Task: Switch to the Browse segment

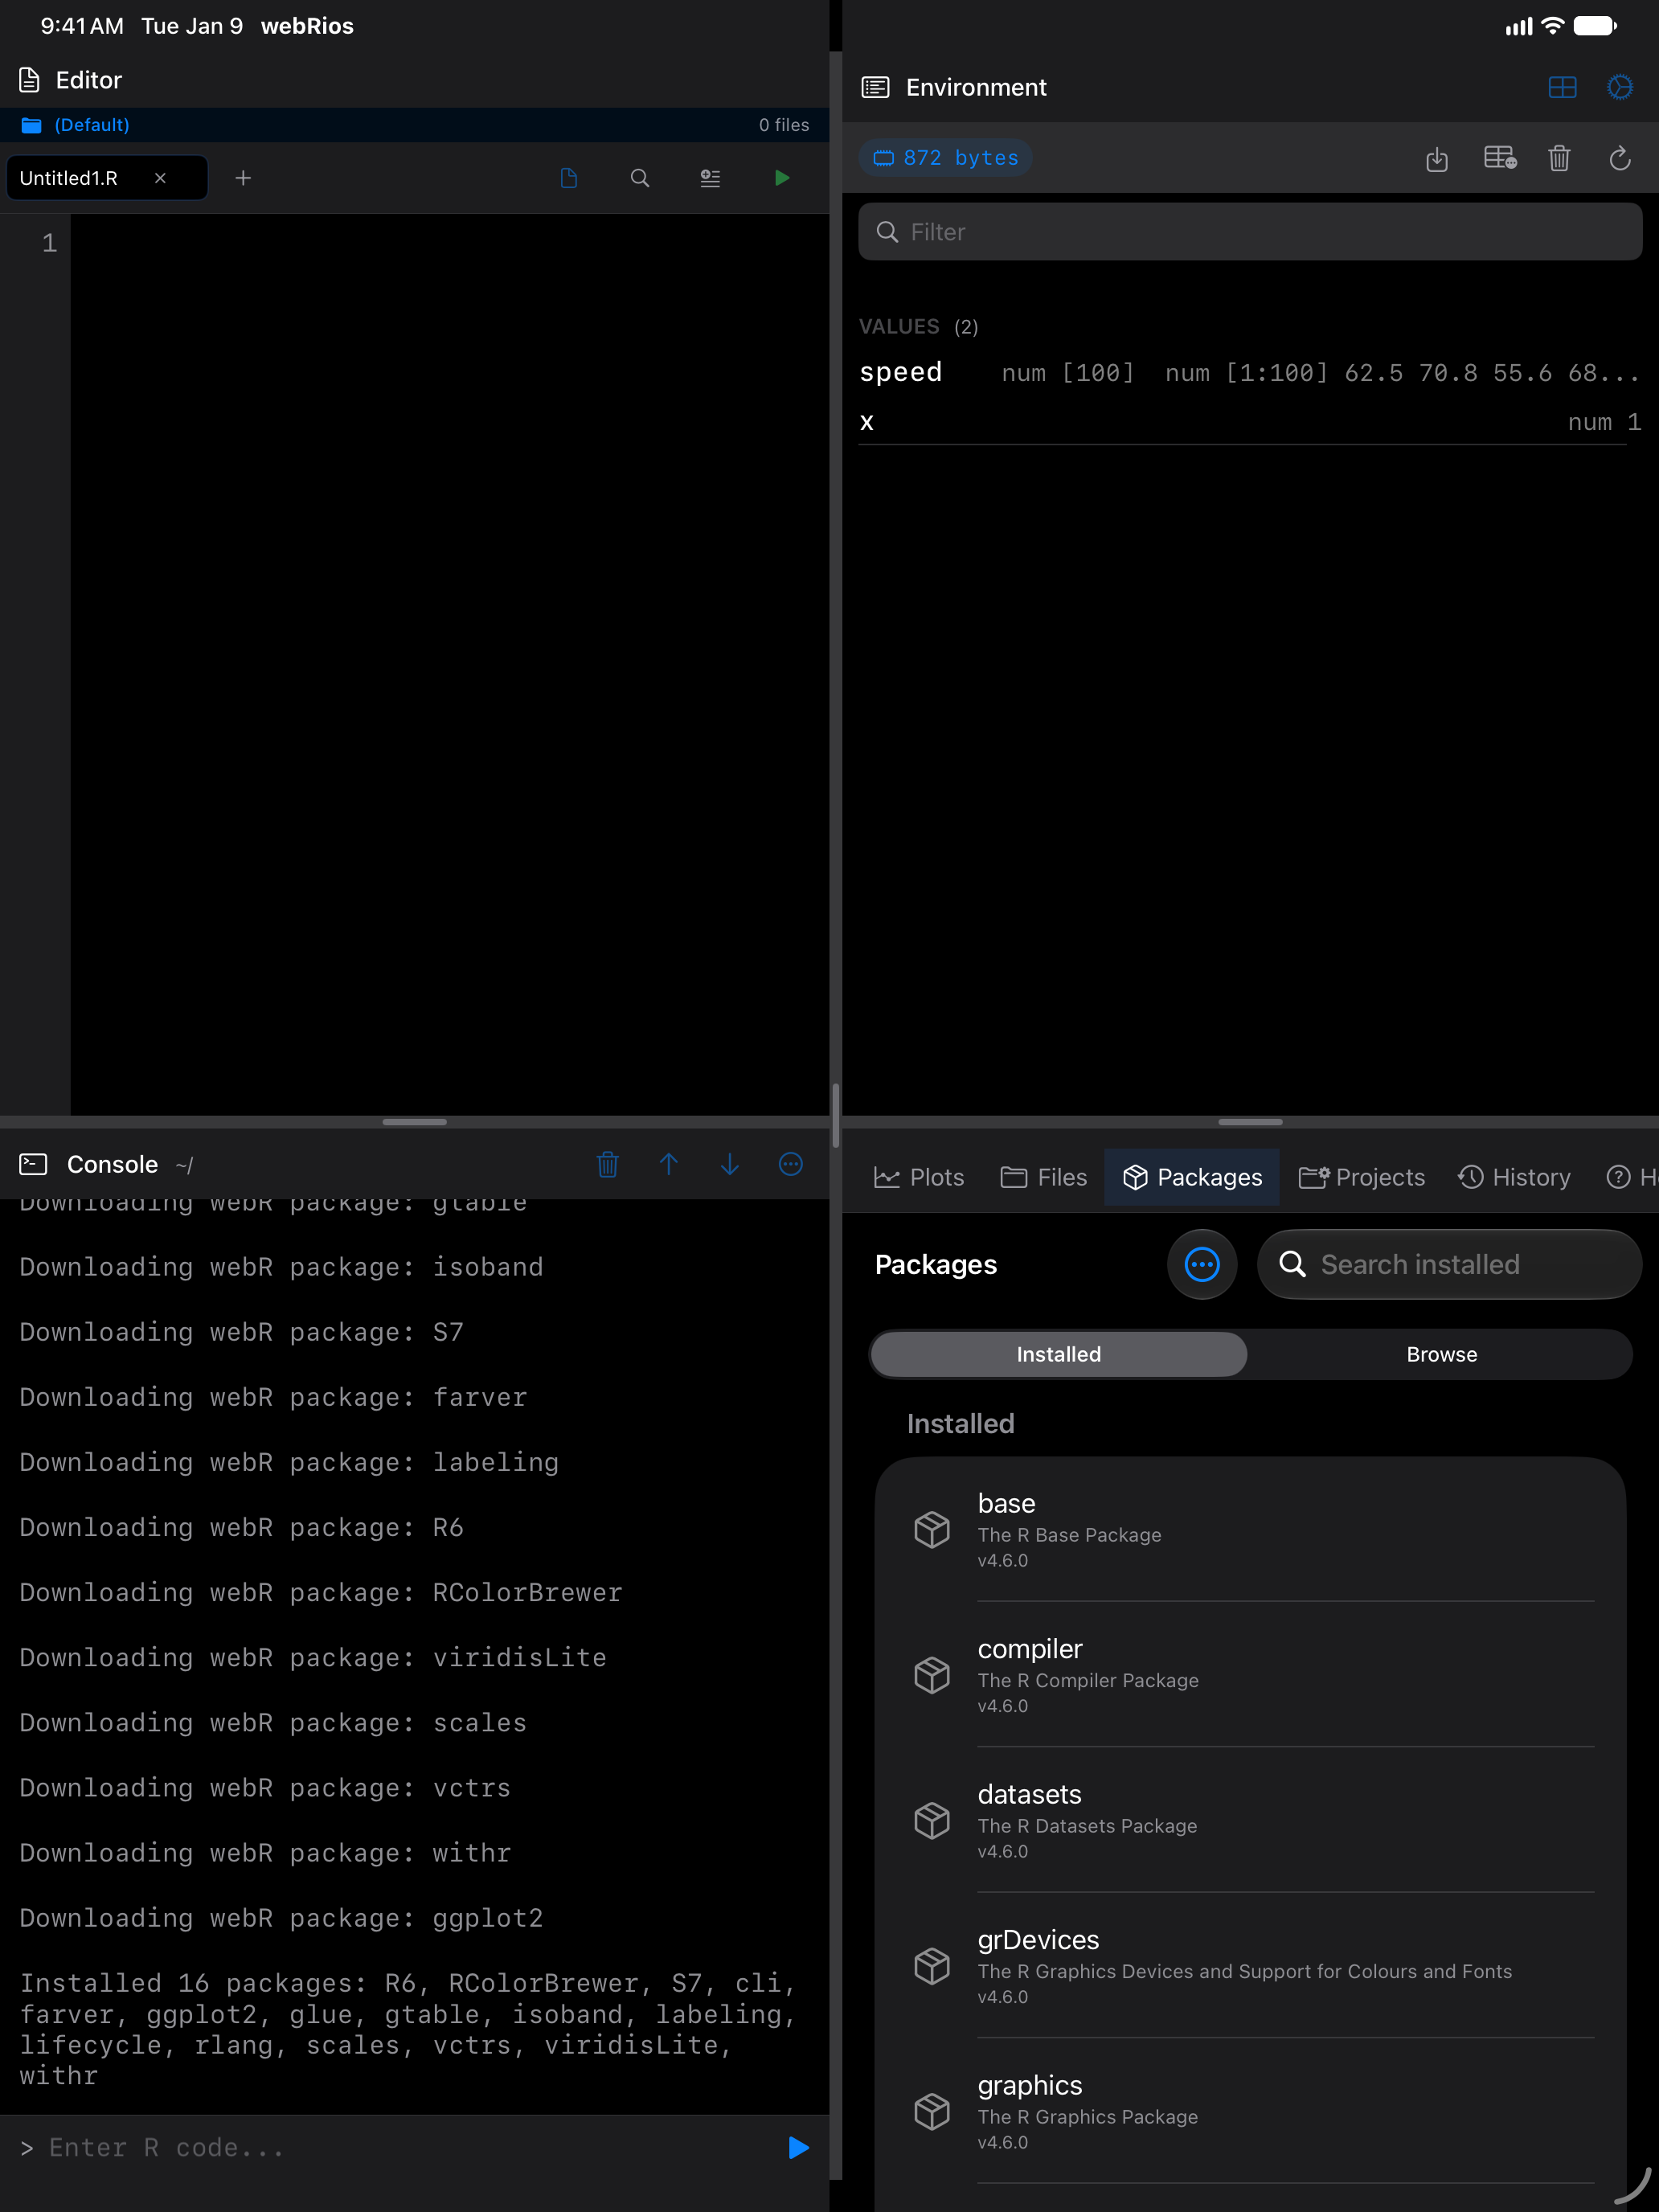Action: pos(1441,1354)
